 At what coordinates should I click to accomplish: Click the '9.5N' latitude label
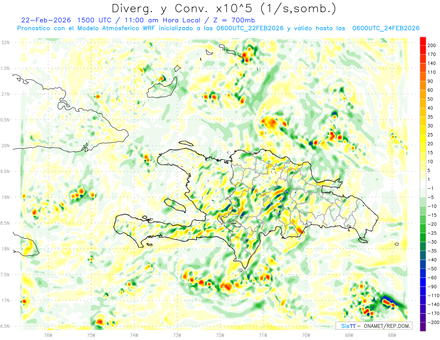pyautogui.click(x=5, y=172)
